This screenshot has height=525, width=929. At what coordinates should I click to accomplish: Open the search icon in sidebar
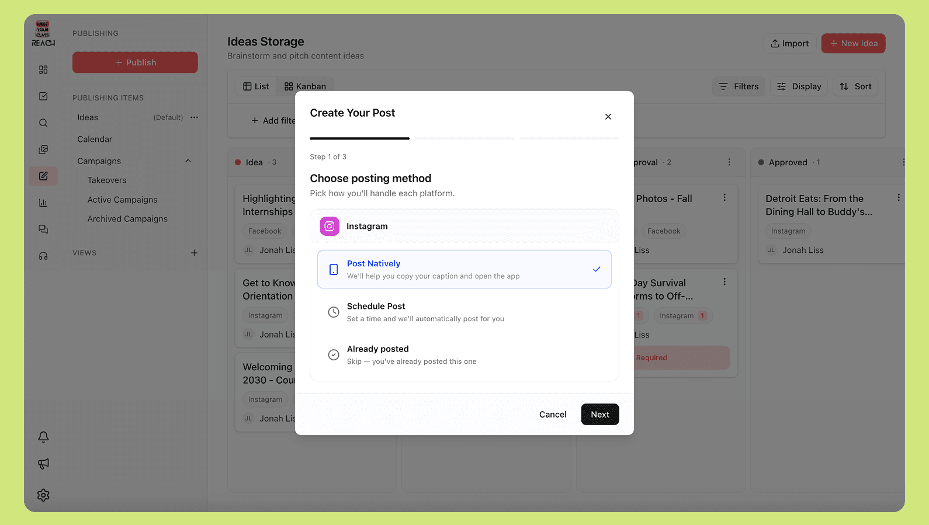pyautogui.click(x=43, y=123)
